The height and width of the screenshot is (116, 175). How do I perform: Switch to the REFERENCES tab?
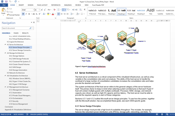[56, 5]
